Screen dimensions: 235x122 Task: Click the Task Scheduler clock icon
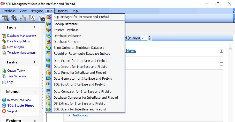point(4,76)
